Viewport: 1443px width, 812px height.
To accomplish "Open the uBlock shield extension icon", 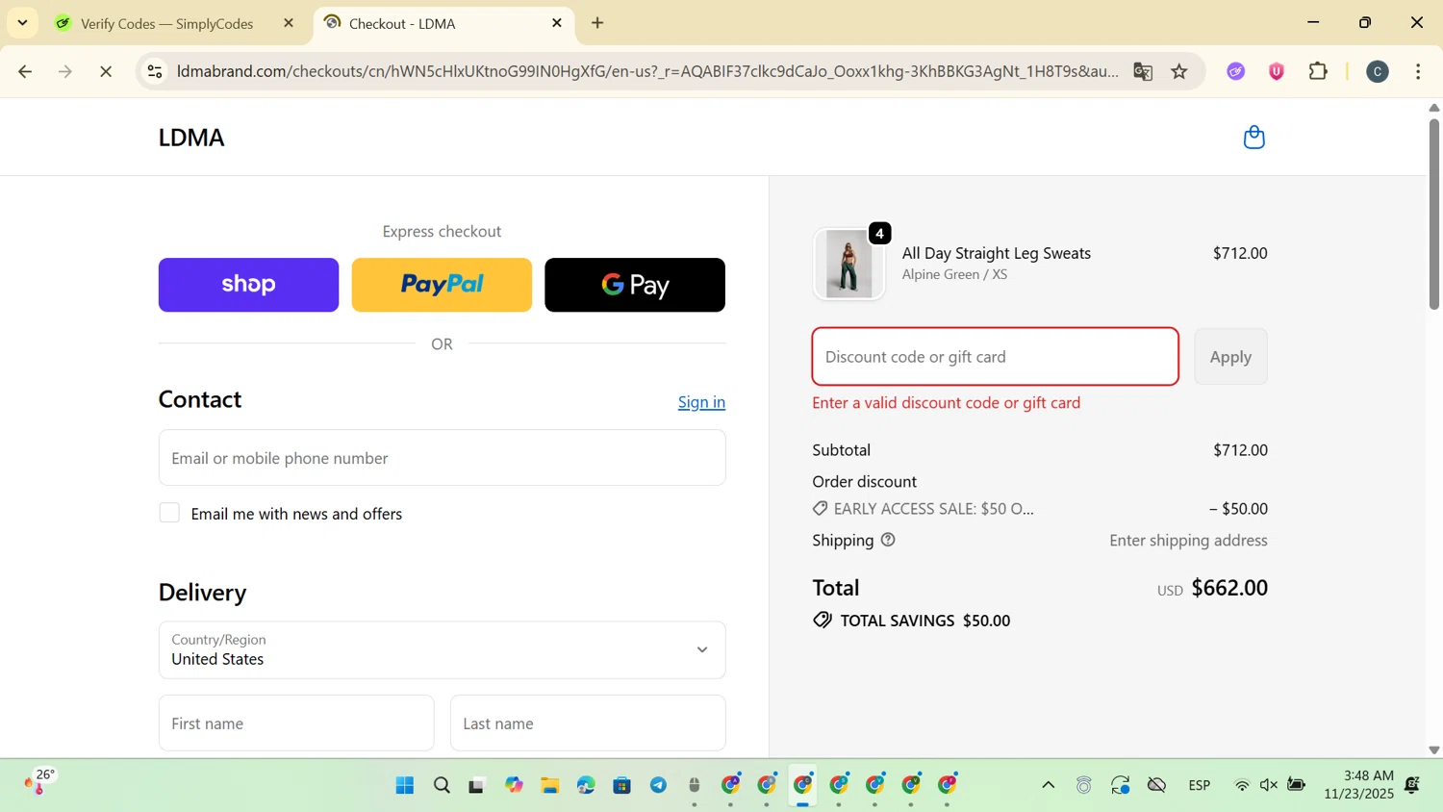I will tap(1277, 72).
